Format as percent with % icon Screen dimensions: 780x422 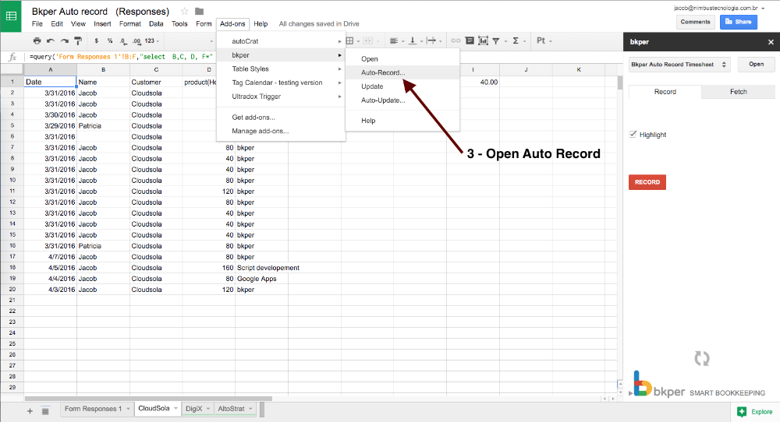click(x=110, y=40)
